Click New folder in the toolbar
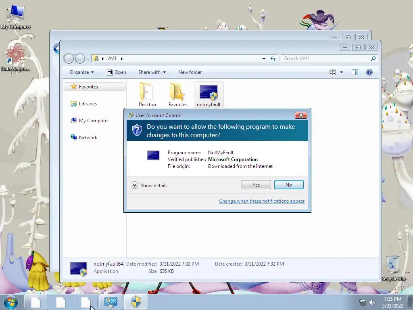413x310 pixels. tap(190, 72)
